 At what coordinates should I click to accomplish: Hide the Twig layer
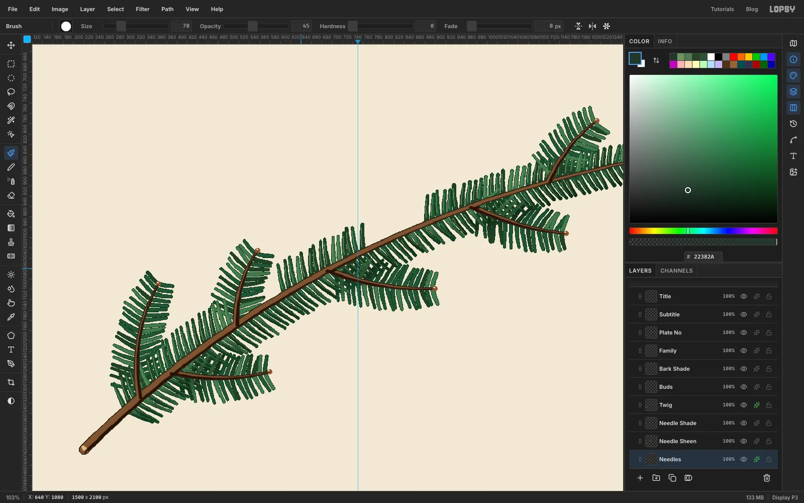click(744, 405)
